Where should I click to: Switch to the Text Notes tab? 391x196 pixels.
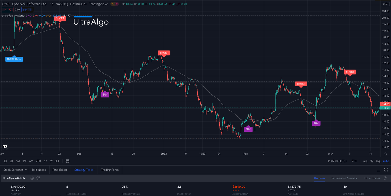click(x=38, y=170)
